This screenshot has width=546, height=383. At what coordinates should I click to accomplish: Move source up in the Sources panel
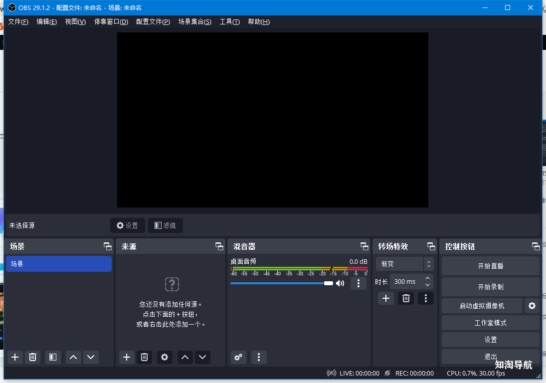click(x=185, y=357)
